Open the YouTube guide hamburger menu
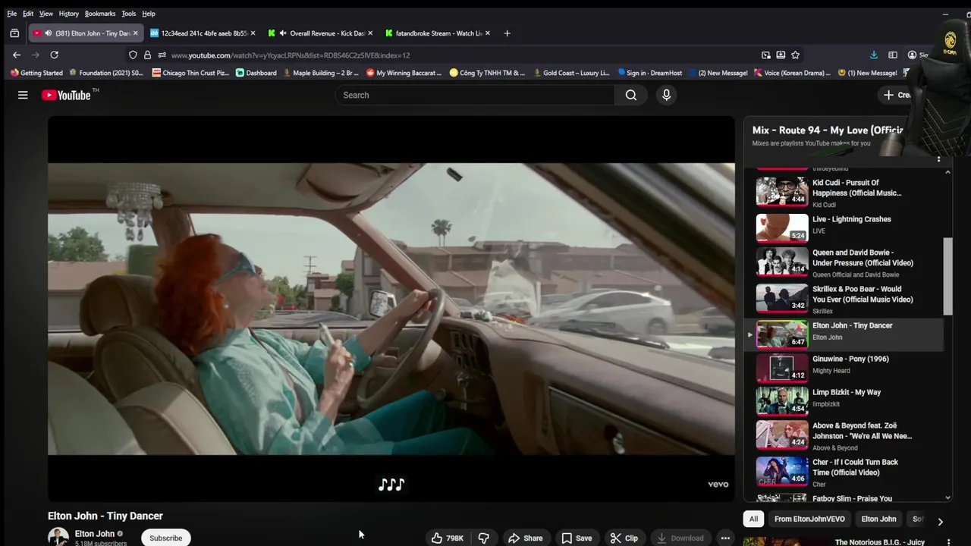The width and height of the screenshot is (971, 546). point(23,95)
